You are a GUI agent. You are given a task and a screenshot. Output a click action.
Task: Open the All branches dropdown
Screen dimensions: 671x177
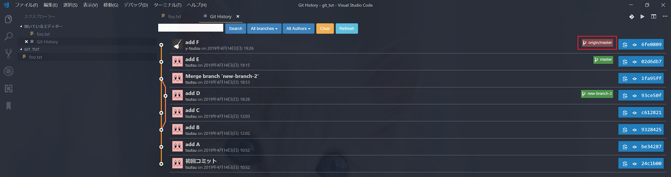tap(264, 28)
